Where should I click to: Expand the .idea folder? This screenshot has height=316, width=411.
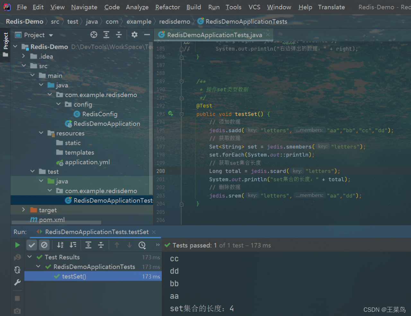23,56
